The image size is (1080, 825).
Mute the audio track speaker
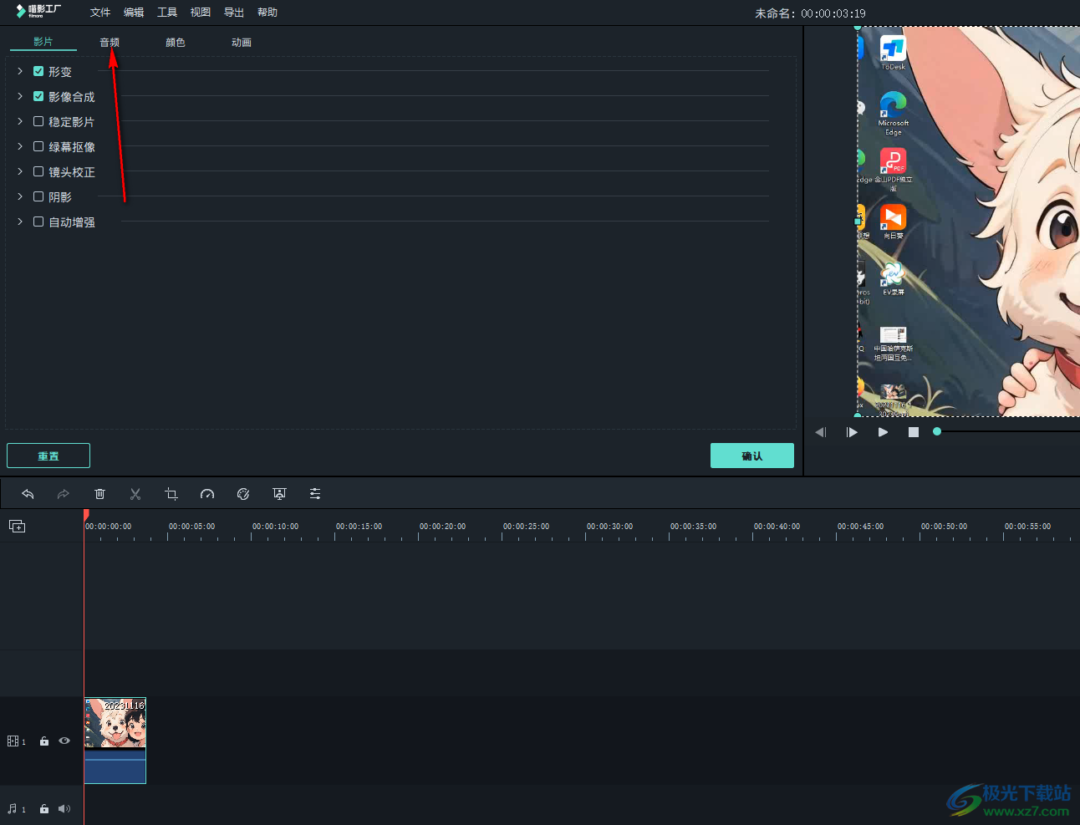[64, 808]
